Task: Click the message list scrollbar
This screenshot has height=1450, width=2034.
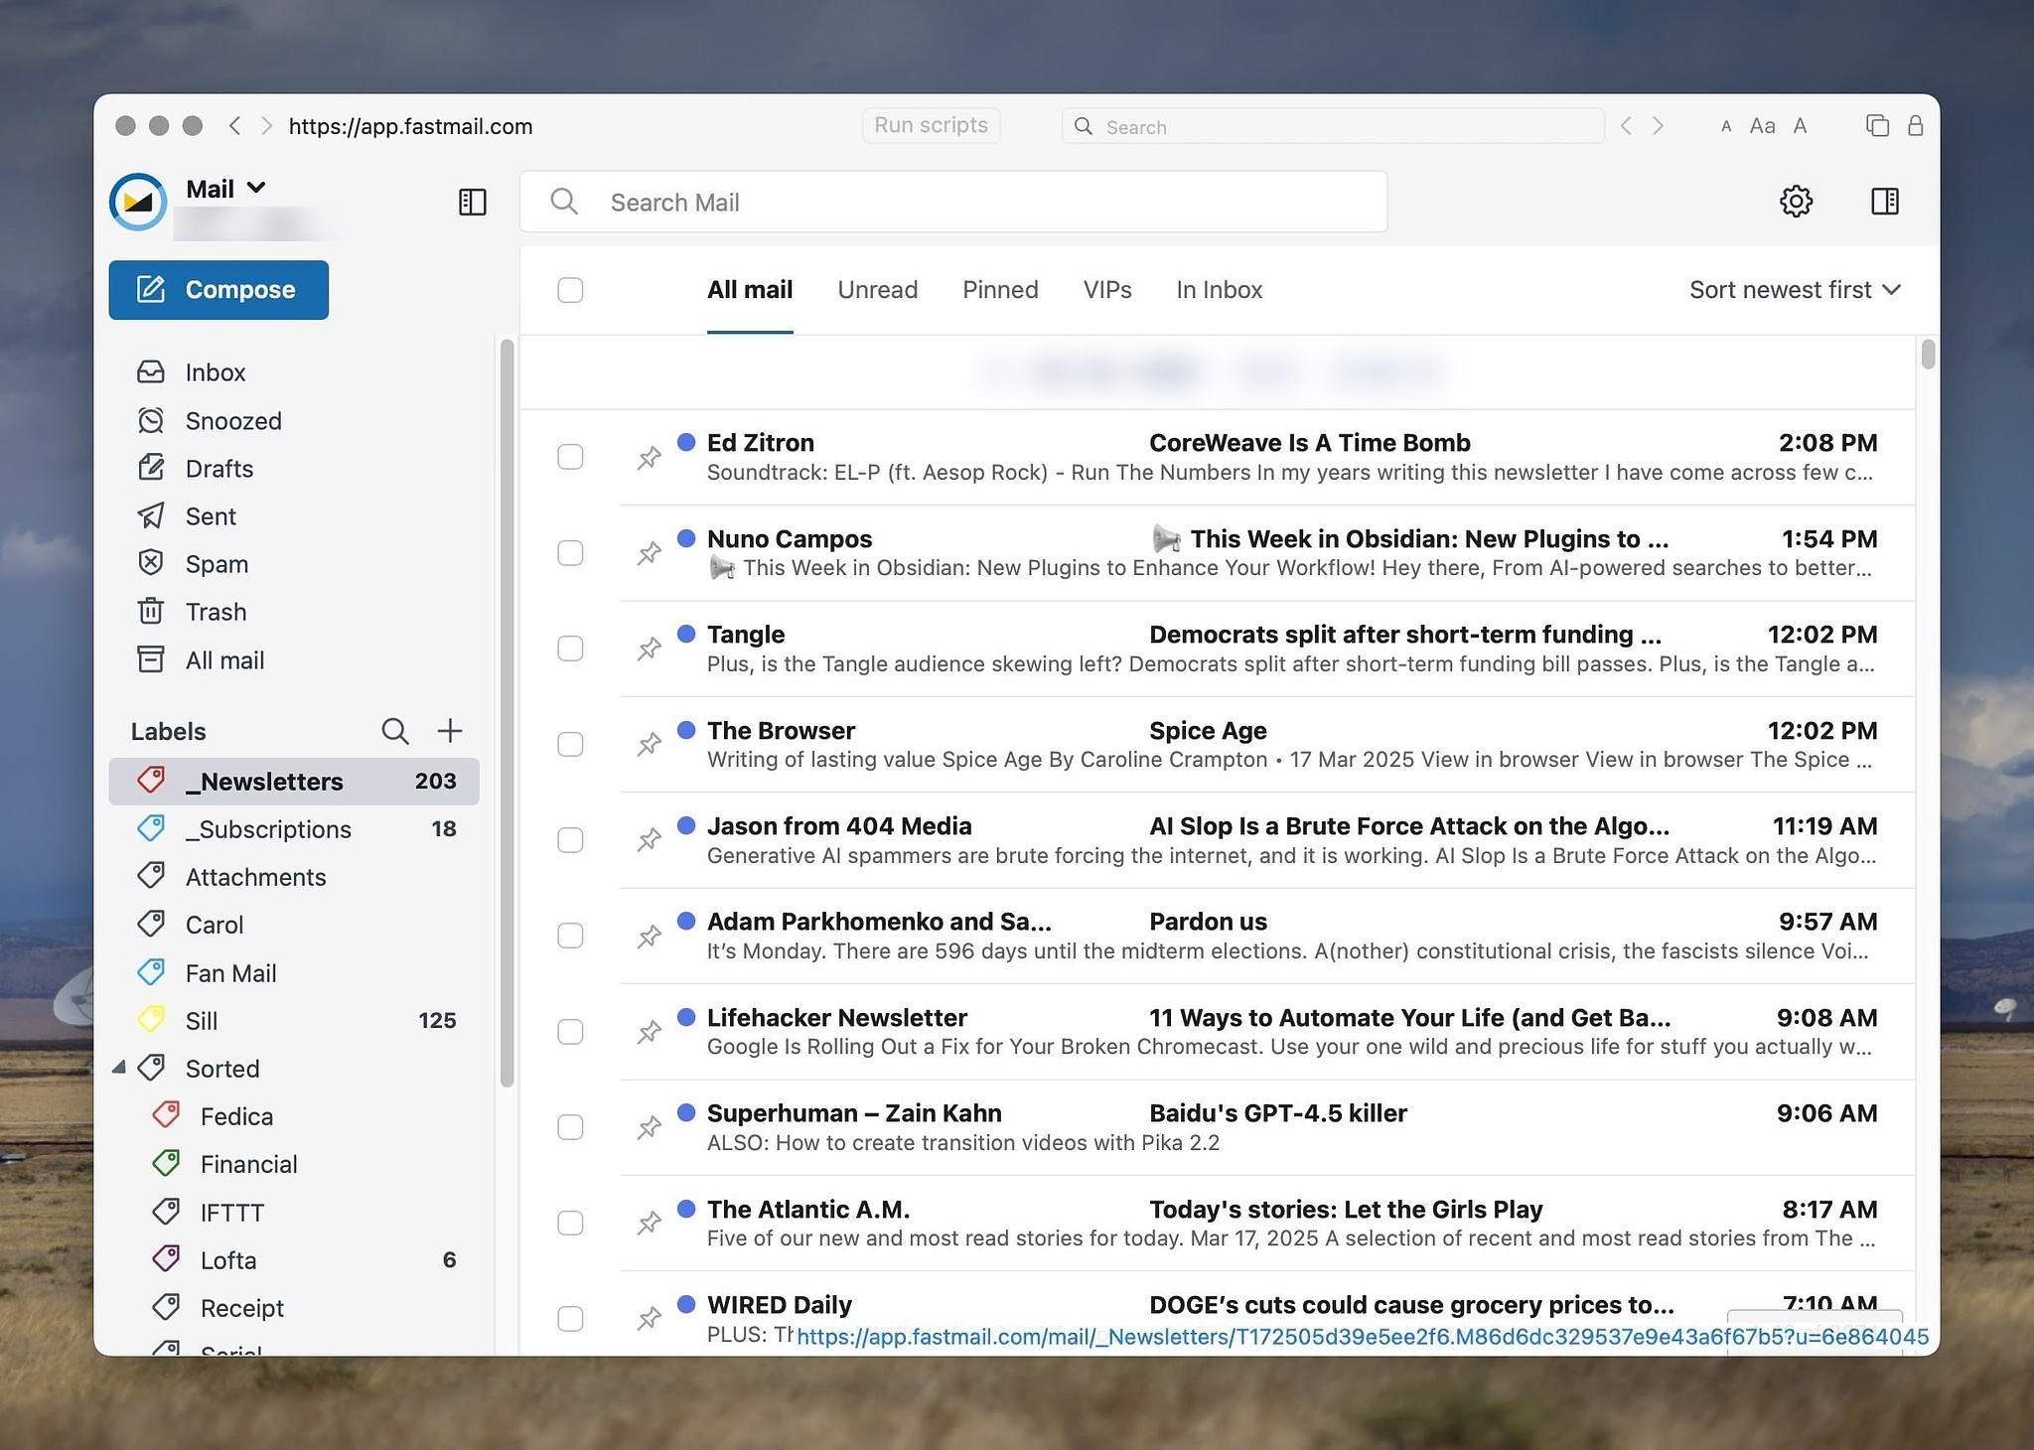Action: [1928, 354]
